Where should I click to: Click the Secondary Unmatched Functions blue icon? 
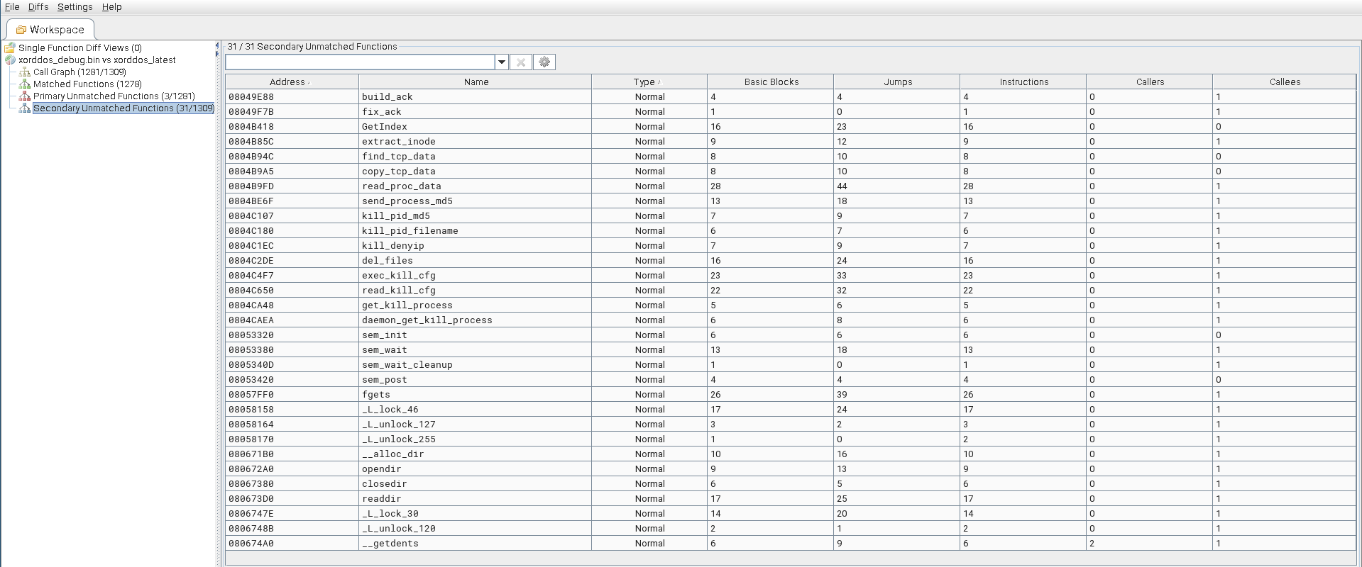tap(25, 108)
